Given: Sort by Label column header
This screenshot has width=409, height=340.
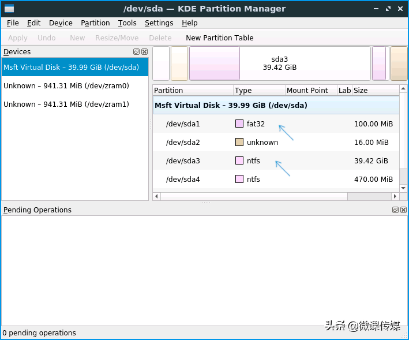Looking at the screenshot, I should (344, 90).
